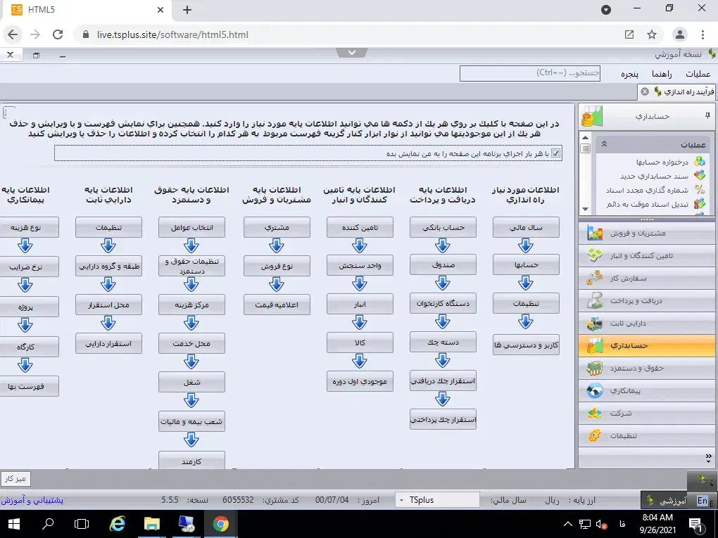Screen dimensions: 718x538
Task: Open the تنظیمات gear icon in sidebar
Action: pos(595,435)
